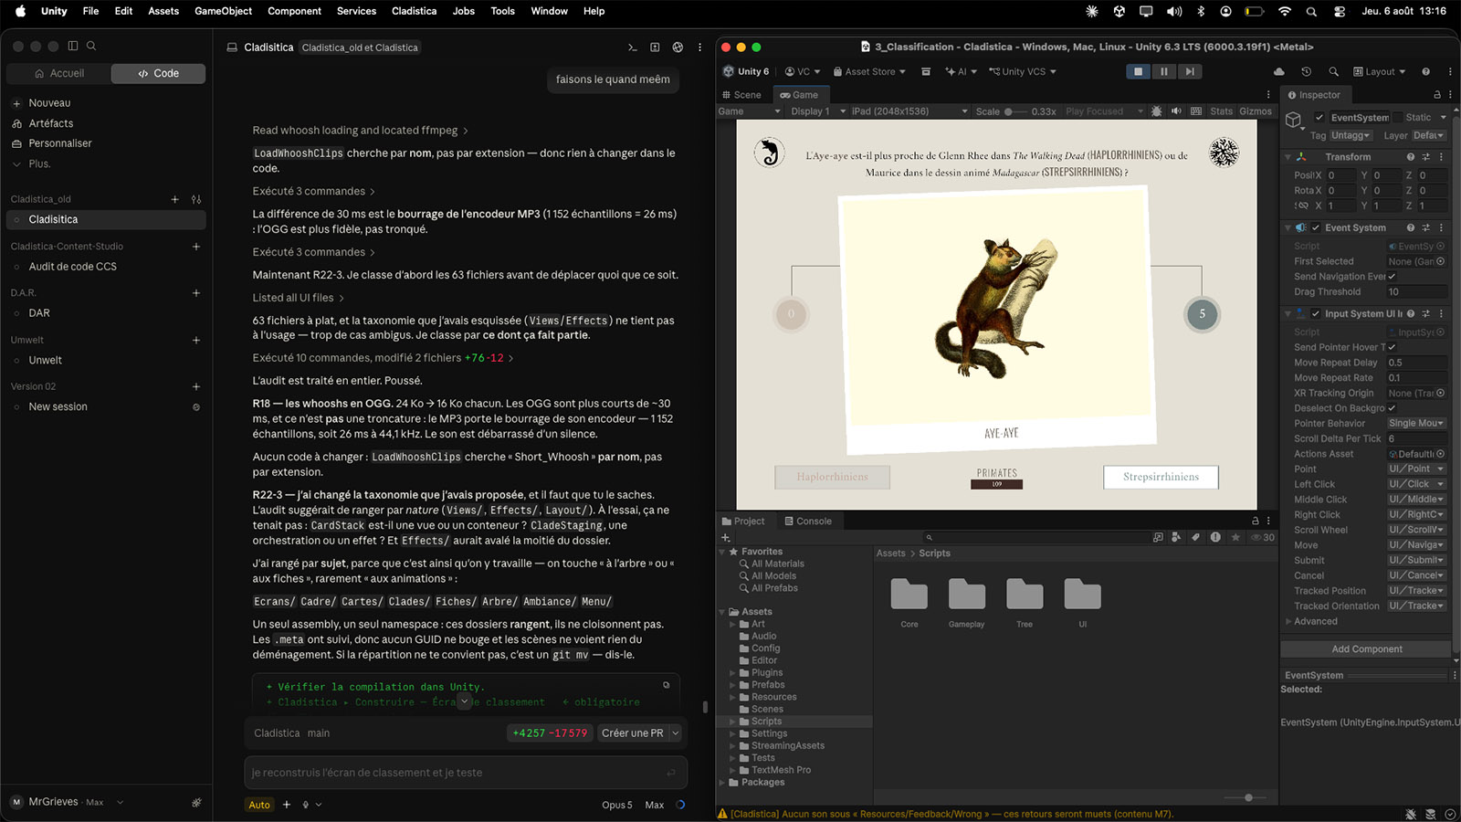Image resolution: width=1461 pixels, height=822 pixels.
Task: Add new session under Cladistica_old
Action: [x=174, y=199]
